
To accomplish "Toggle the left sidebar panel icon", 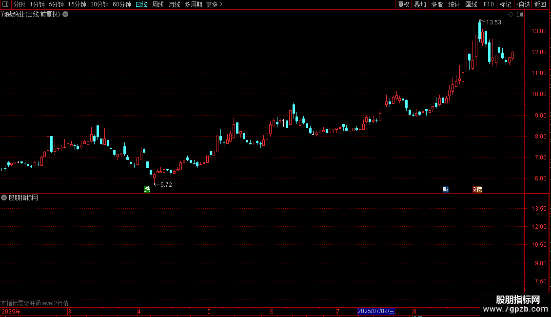I will (x=5, y=4).
